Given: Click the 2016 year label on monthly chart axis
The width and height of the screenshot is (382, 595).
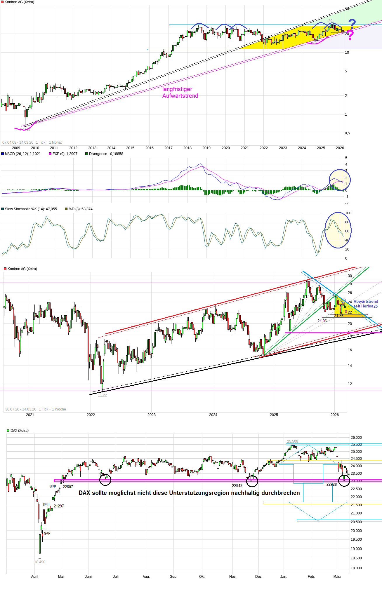Looking at the screenshot, I should pos(149,148).
